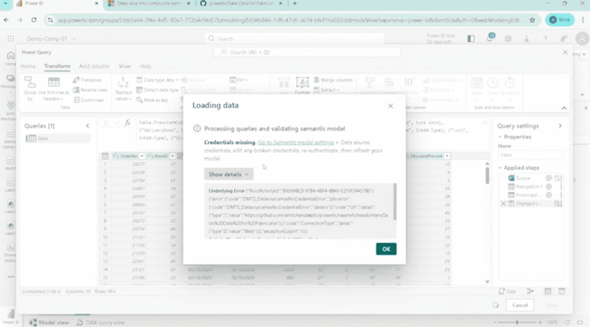Switch to the GitHub browser tab

click(241, 3)
